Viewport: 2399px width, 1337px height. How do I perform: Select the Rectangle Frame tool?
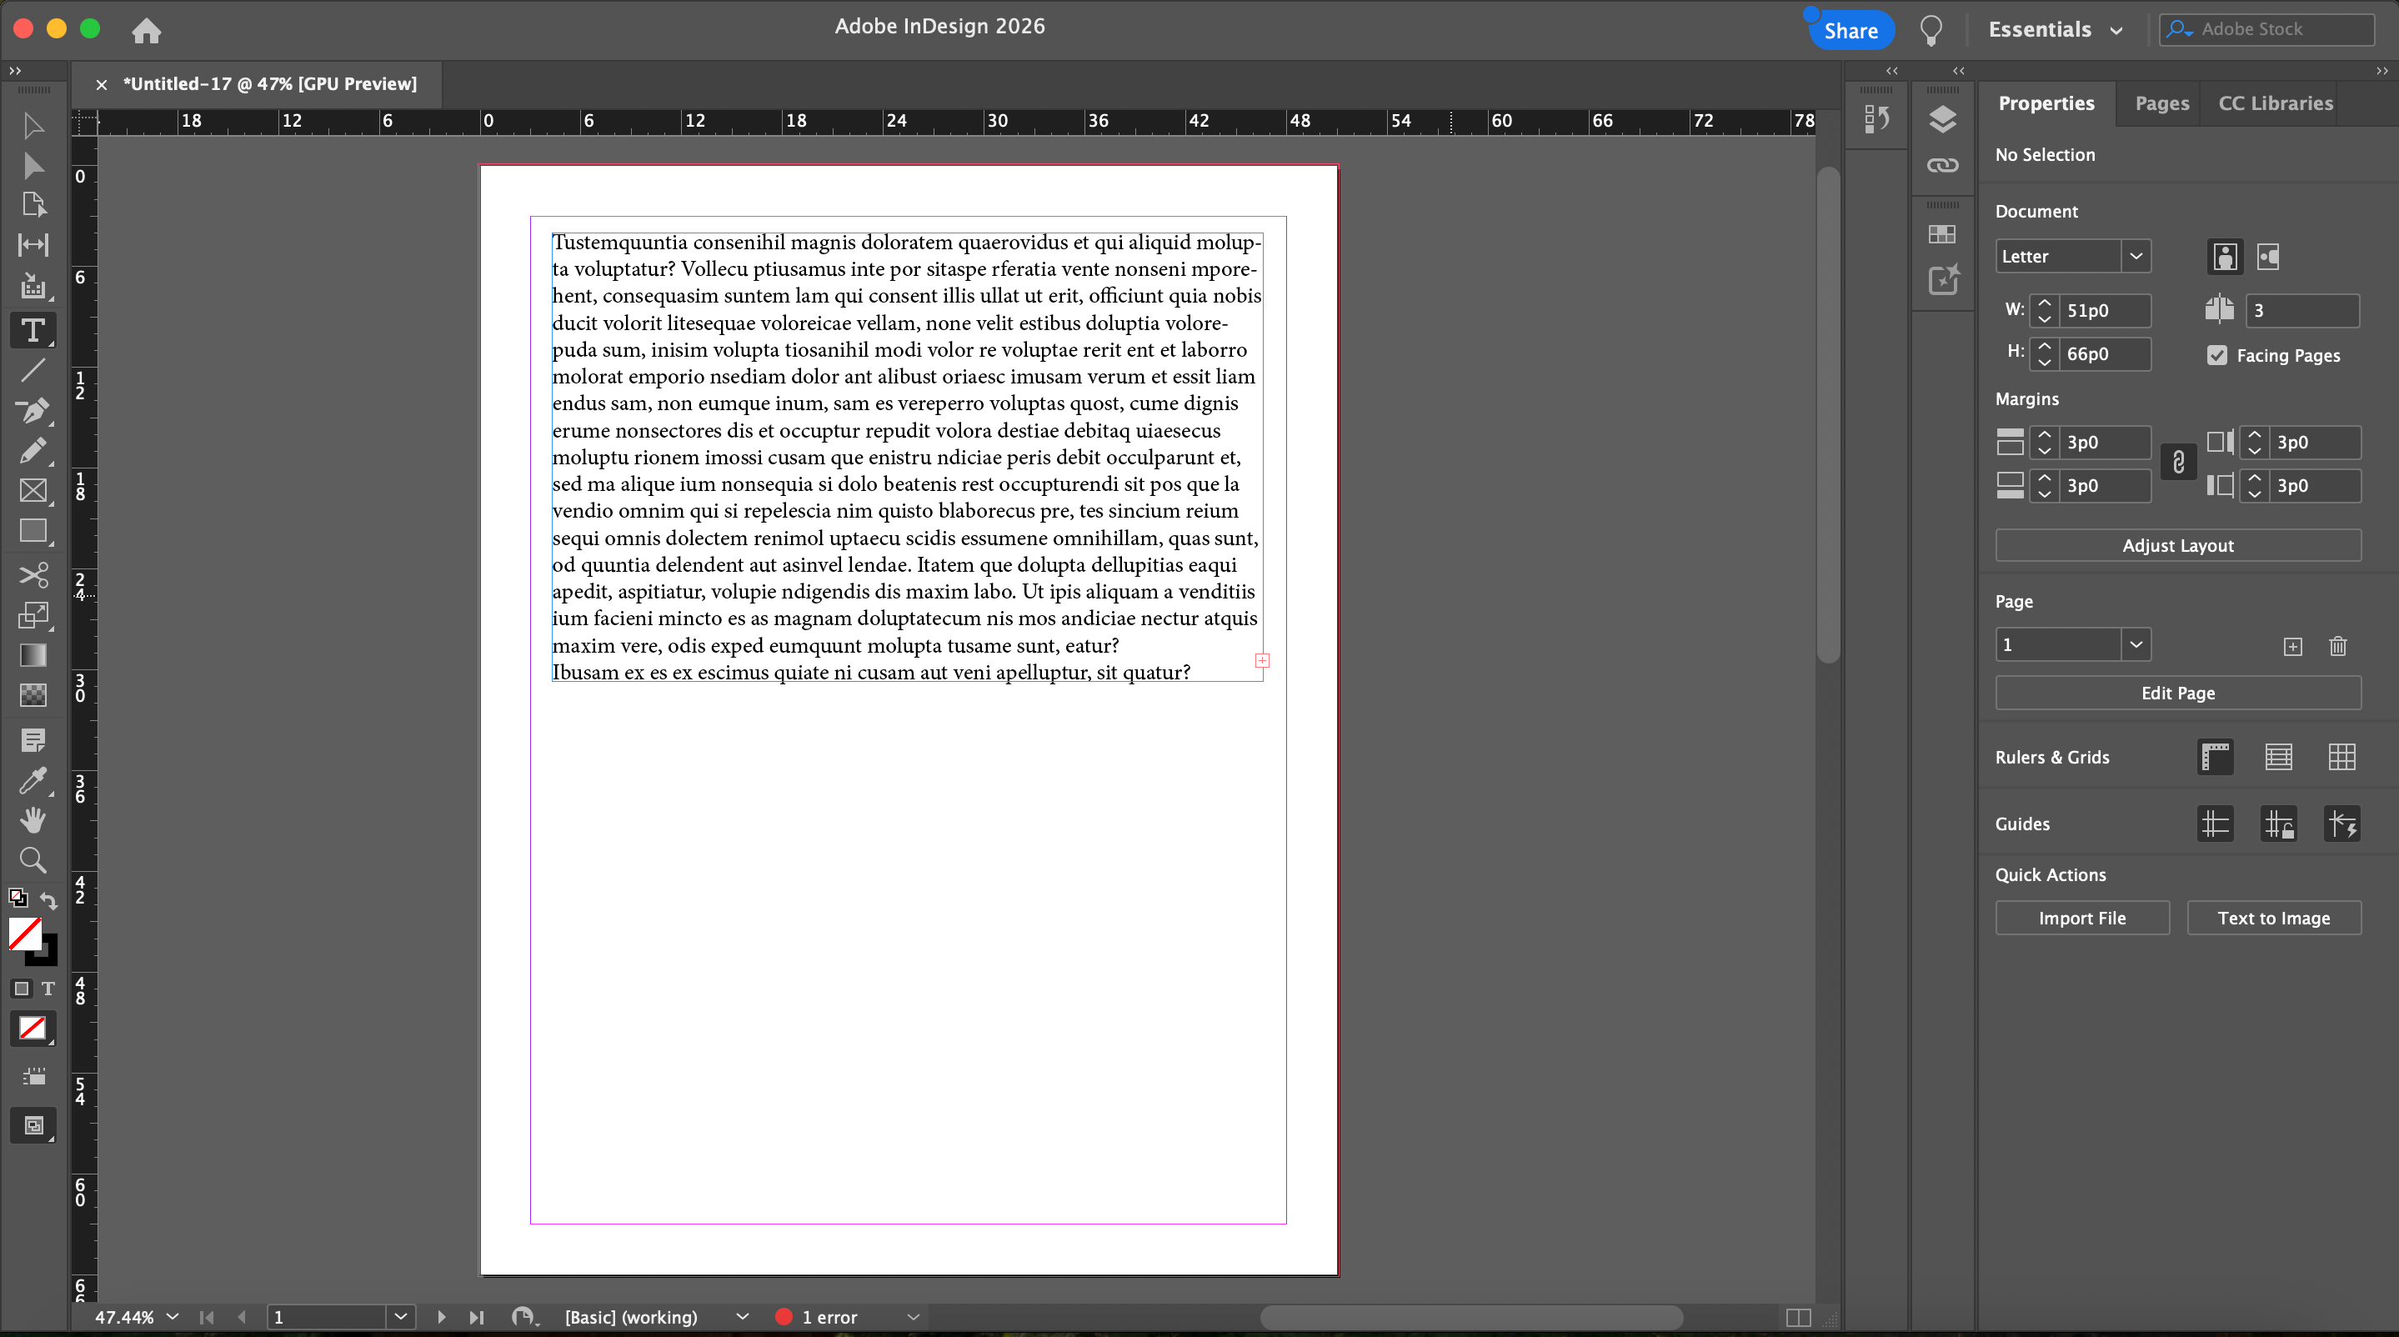(x=33, y=491)
